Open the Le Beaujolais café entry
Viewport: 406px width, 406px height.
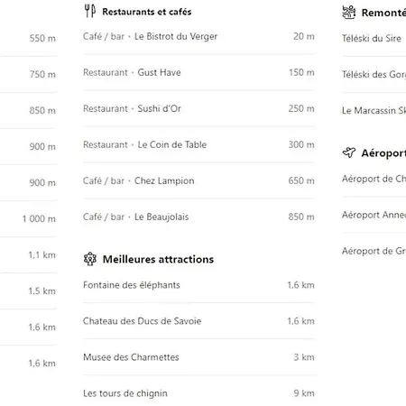tap(198, 217)
